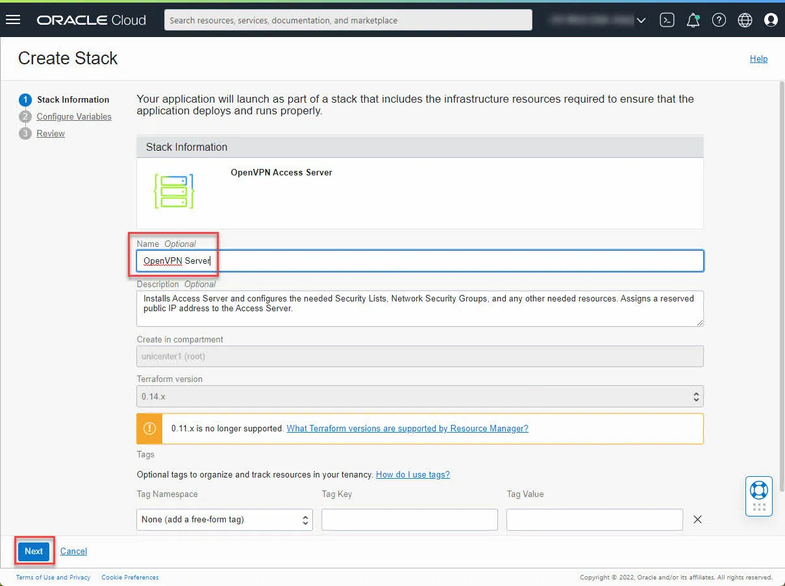Image resolution: width=785 pixels, height=586 pixels.
Task: Open the hamburger navigation menu
Action: pos(13,19)
